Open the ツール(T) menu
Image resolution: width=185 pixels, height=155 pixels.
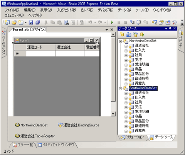(142, 10)
